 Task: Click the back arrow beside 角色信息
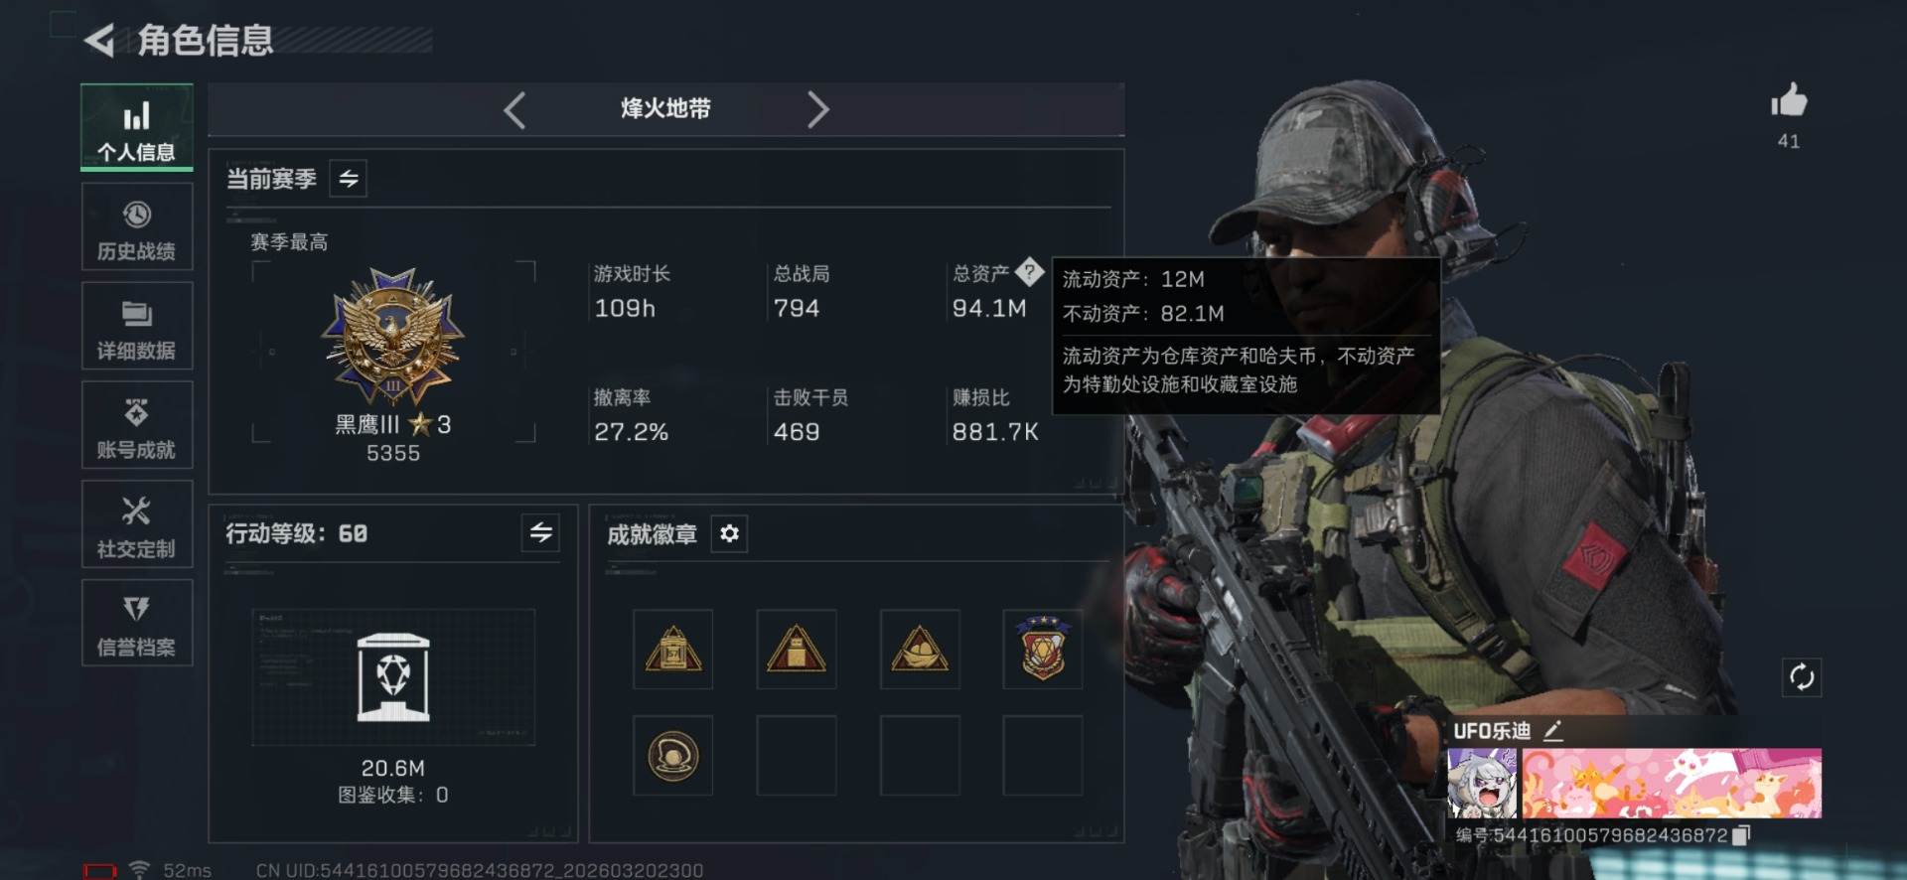pyautogui.click(x=99, y=40)
